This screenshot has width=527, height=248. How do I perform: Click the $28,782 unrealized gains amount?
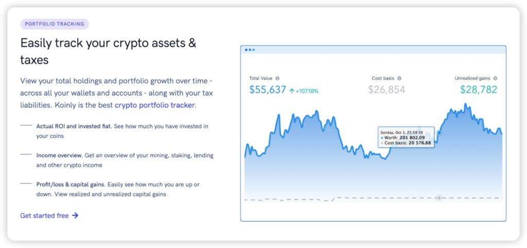(x=479, y=90)
